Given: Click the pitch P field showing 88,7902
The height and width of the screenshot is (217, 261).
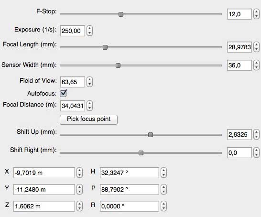Looking at the screenshot, I should pyautogui.click(x=130, y=190).
